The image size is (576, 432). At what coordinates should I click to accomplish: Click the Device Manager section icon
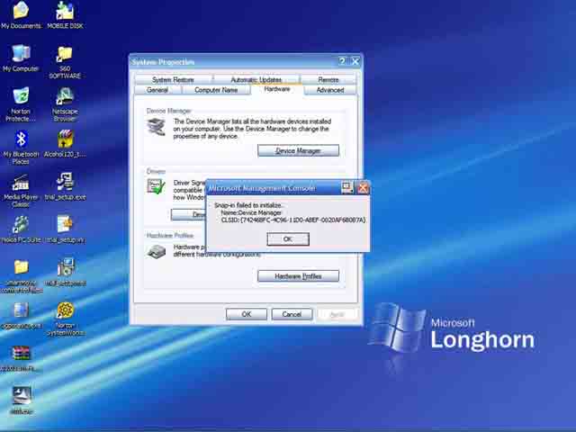pos(157,127)
